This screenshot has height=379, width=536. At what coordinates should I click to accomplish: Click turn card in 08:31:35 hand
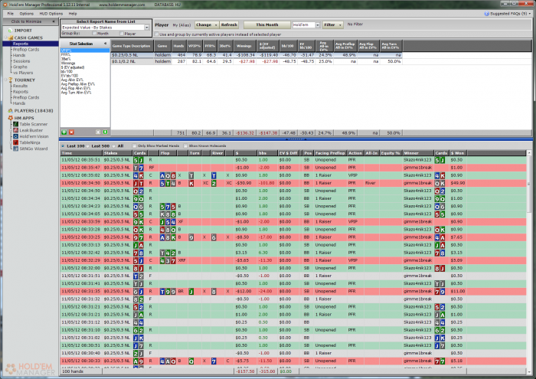click(191, 292)
